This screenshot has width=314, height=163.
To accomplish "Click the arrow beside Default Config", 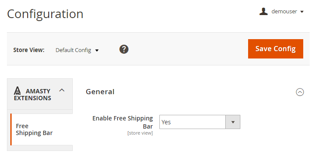I will pos(97,50).
